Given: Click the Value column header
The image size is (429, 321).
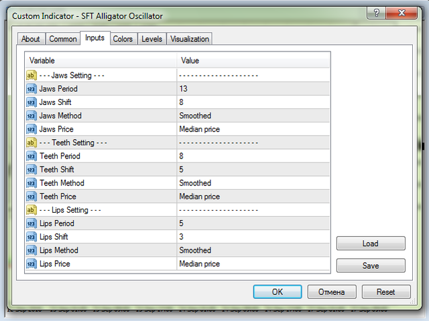Looking at the screenshot, I should (253, 61).
